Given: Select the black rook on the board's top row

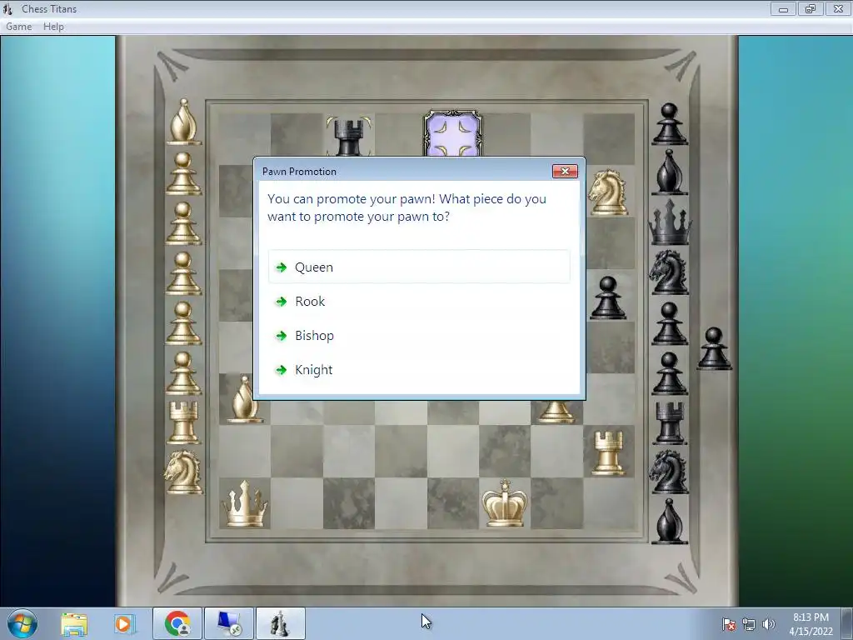Looking at the screenshot, I should pyautogui.click(x=349, y=136).
